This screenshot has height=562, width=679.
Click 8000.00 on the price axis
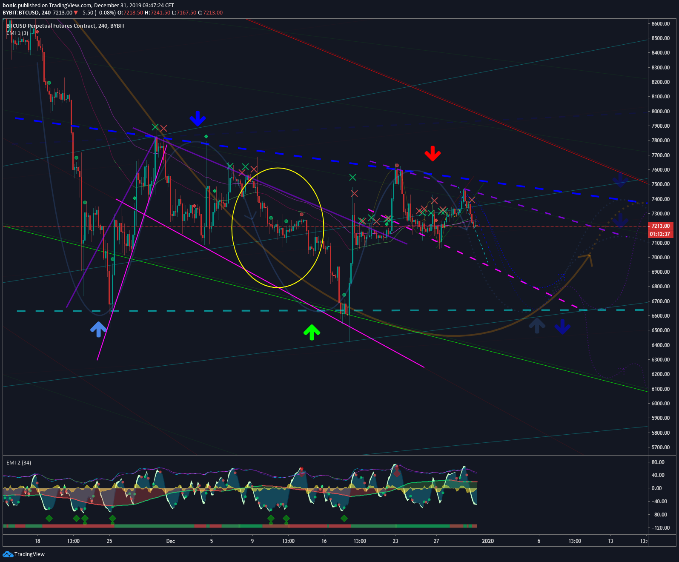(x=661, y=112)
